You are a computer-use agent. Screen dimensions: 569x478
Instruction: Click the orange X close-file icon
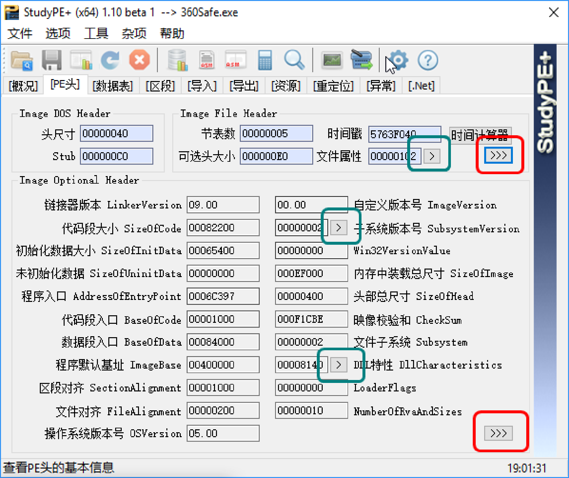(x=140, y=60)
